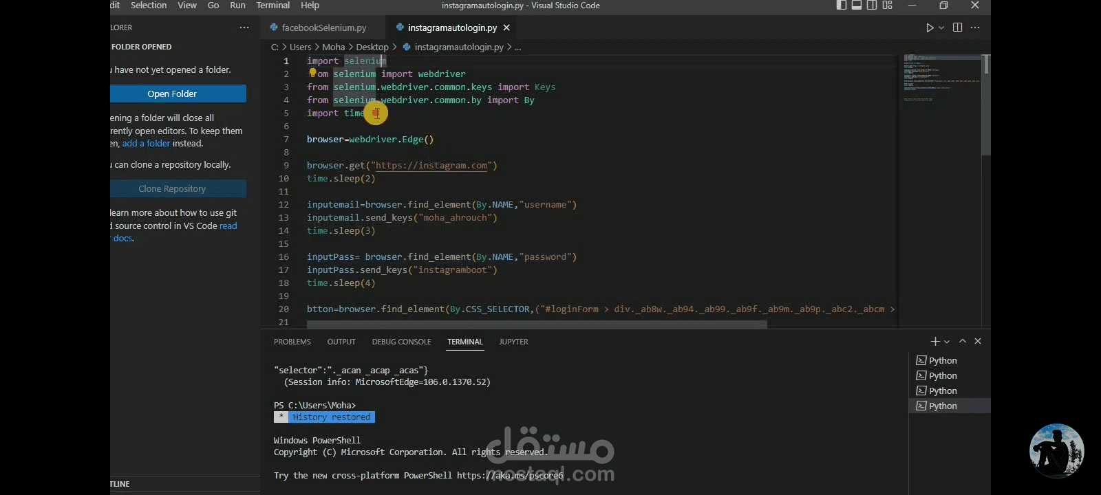Split the editor to the right
This screenshot has height=495, width=1101.
957,27
